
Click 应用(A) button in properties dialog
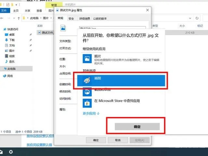click(139, 140)
